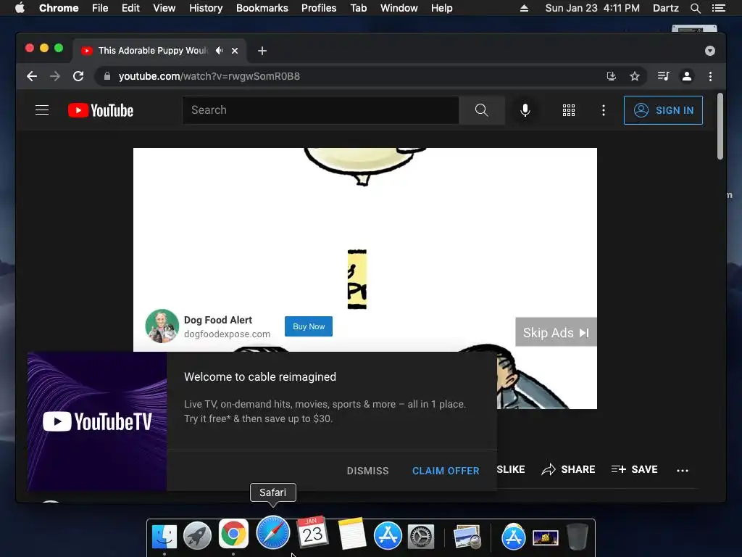Open Calendar from the Dock
This screenshot has height=557, width=742.
click(312, 532)
